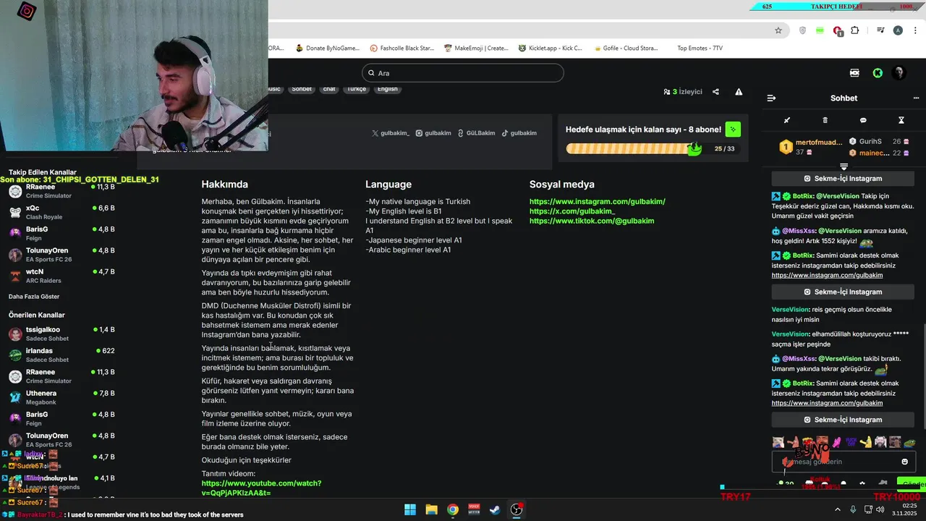Click the first Sekme-İçi Instagram button in chat
This screenshot has height=521, width=926.
click(843, 179)
